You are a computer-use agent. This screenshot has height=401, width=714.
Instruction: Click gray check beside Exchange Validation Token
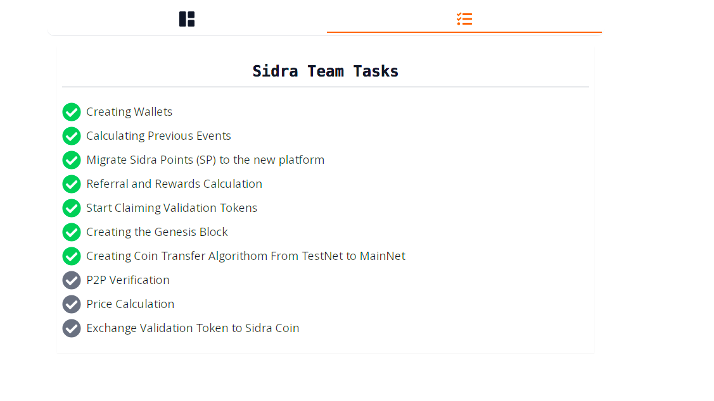click(x=72, y=328)
